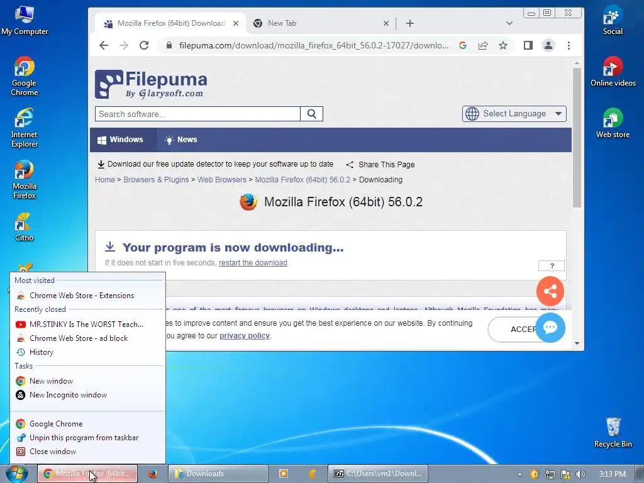Open Windows Start button
This screenshot has width=644, height=483.
[x=16, y=474]
